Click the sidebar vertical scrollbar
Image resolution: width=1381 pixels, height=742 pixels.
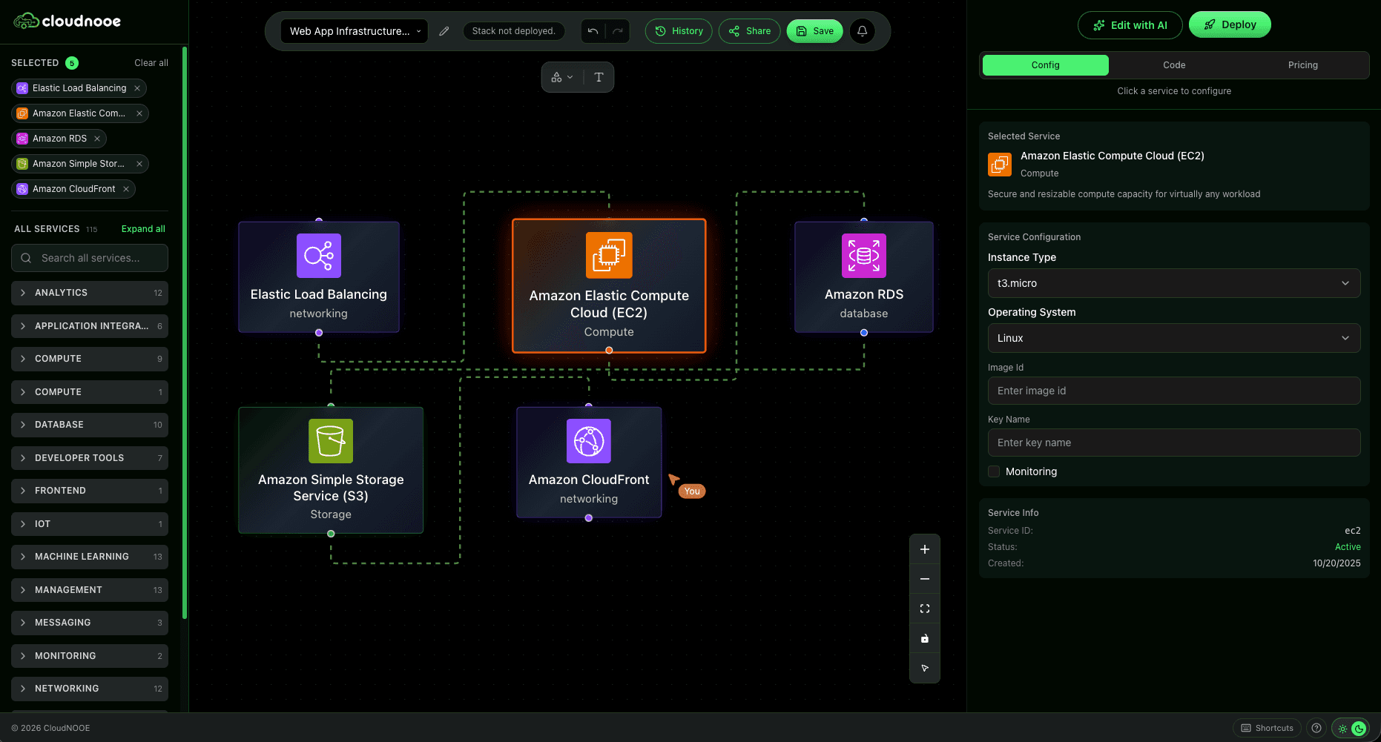click(185, 334)
